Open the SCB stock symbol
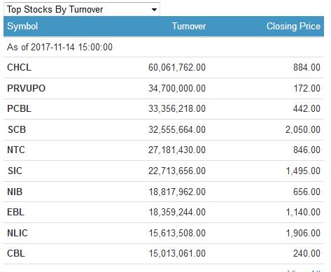Image resolution: width=331 pixels, height=272 pixels. pos(17,129)
